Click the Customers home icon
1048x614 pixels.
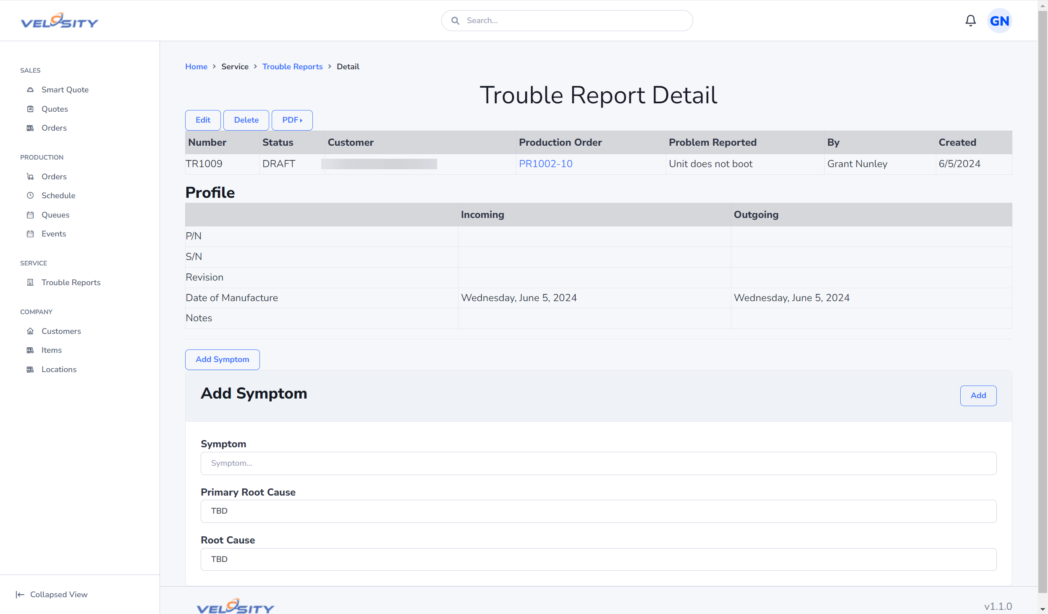(x=30, y=331)
